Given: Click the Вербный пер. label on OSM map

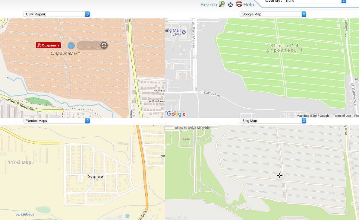Looking at the screenshot, I should [x=157, y=101].
